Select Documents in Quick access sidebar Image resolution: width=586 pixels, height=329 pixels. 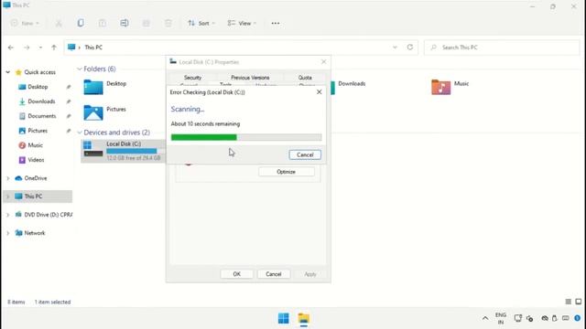coord(42,116)
